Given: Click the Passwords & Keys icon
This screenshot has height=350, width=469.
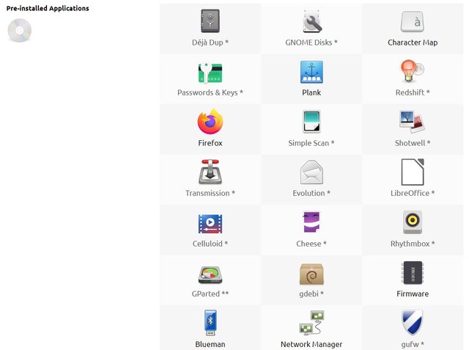Looking at the screenshot, I should click(210, 73).
